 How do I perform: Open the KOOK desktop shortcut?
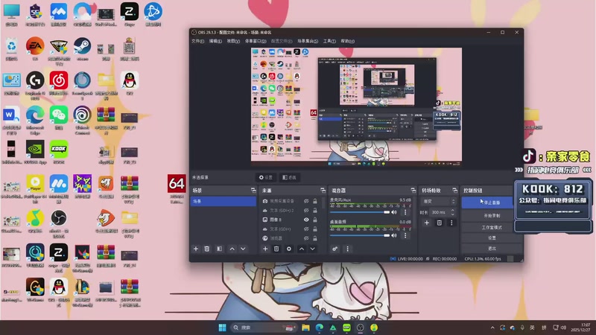(59, 152)
